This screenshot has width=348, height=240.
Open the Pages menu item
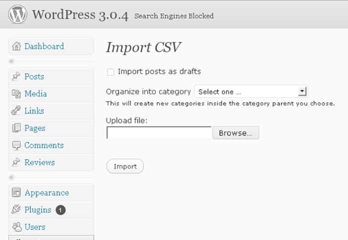click(x=51, y=128)
